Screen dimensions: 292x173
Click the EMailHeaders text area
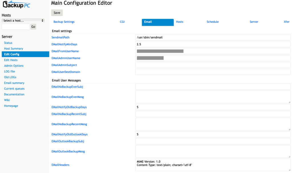[x=213, y=165]
